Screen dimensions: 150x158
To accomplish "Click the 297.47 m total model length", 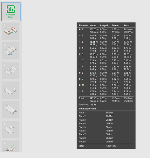I will (x=94, y=98).
